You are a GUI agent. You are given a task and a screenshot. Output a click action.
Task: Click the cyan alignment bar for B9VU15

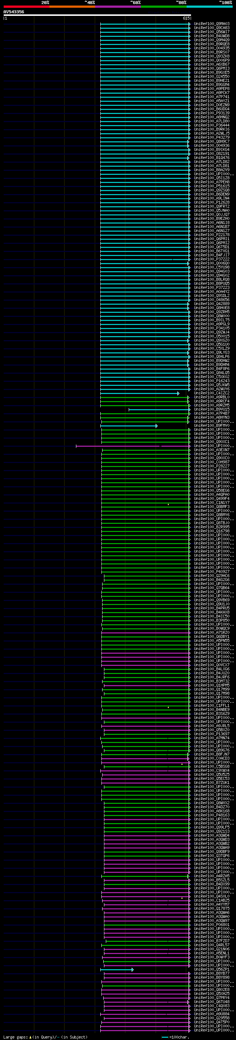point(159,410)
